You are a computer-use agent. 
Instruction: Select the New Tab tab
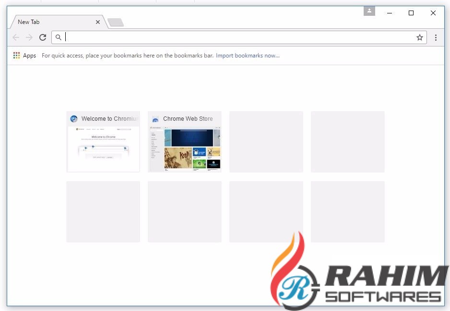pyautogui.click(x=59, y=22)
